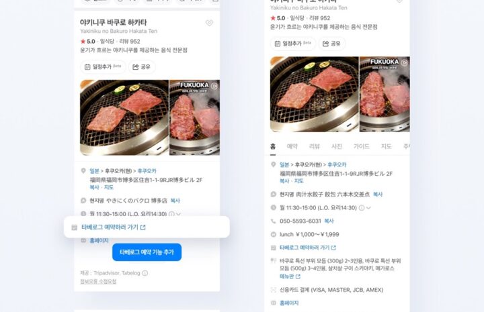Select the 사진 tab
The height and width of the screenshot is (312, 484).
coord(337,146)
